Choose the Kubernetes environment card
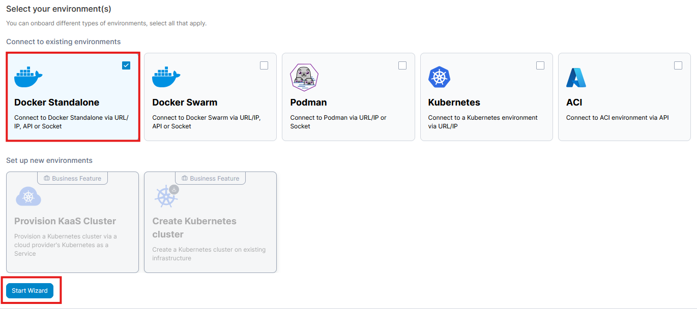 (x=486, y=96)
